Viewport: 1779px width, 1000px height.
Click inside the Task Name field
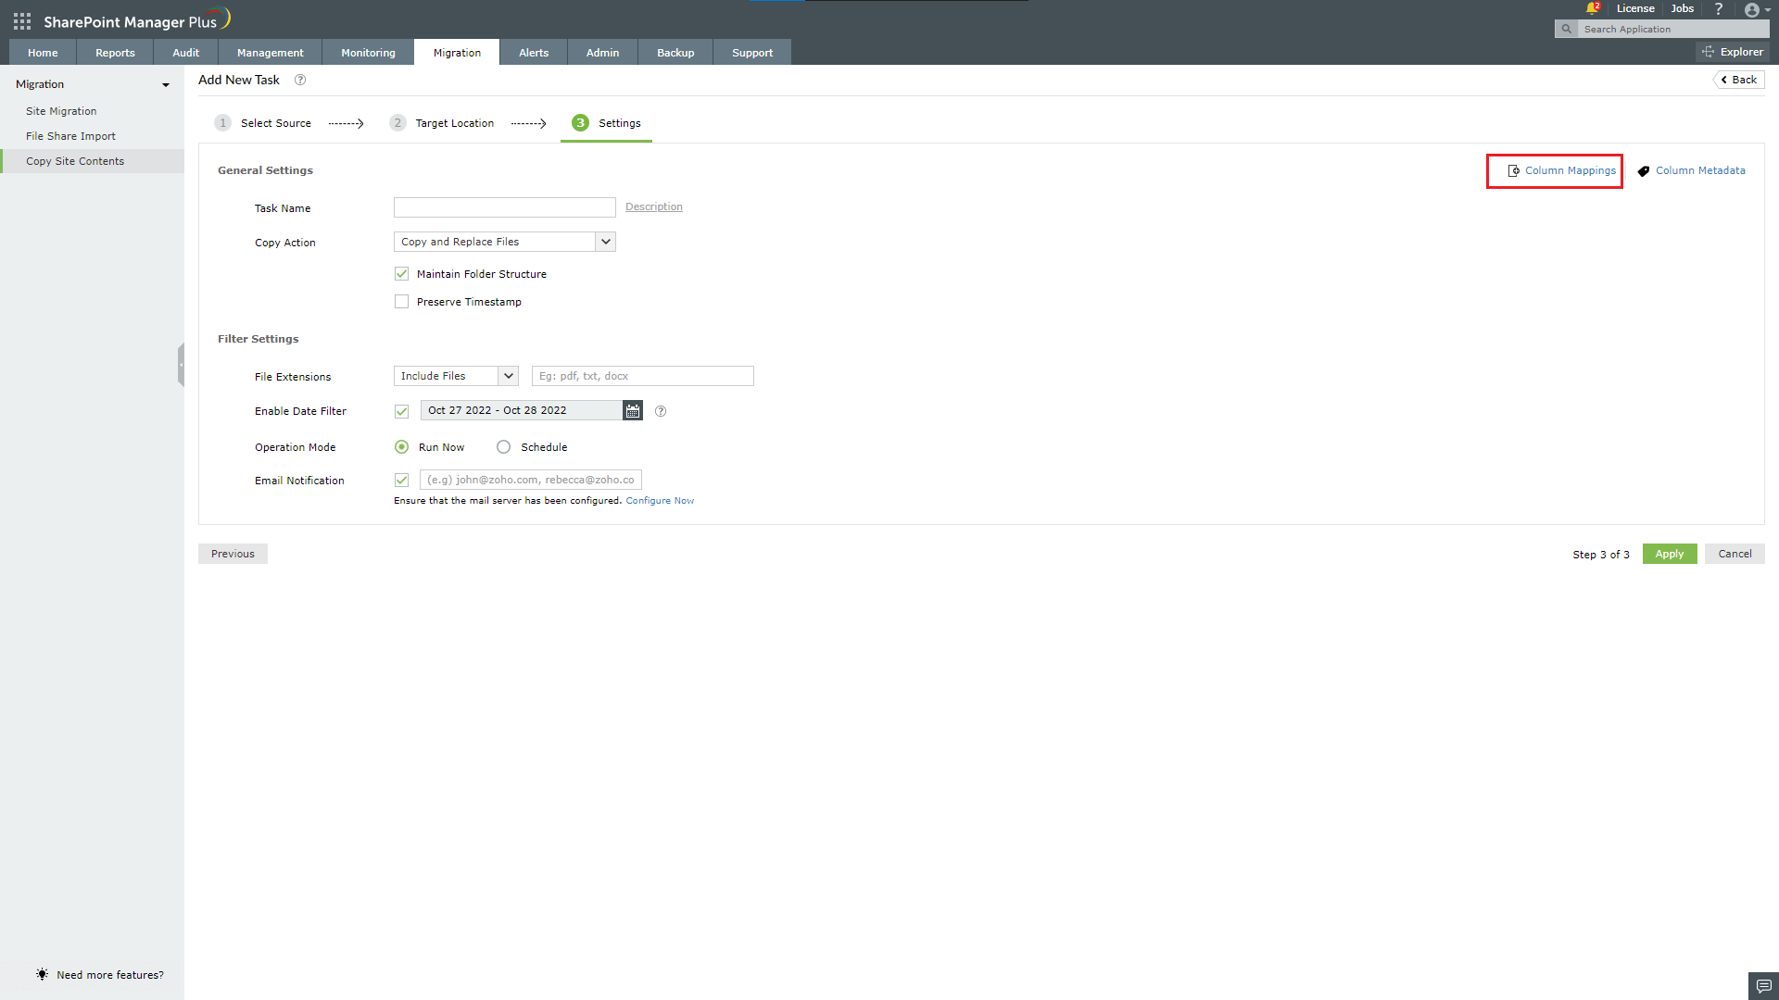coord(504,206)
